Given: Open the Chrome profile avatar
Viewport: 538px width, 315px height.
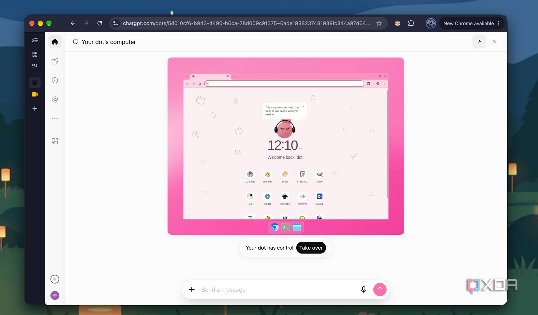Looking at the screenshot, I should coord(431,23).
